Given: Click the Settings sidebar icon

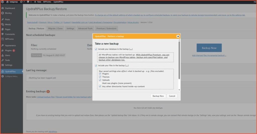Looking at the screenshot, I should pyautogui.click(x=3, y=65).
